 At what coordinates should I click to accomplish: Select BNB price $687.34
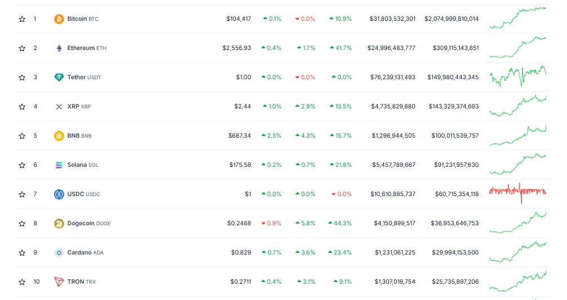tap(240, 136)
